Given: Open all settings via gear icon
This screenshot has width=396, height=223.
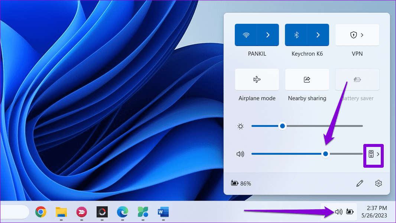Looking at the screenshot, I should click(378, 183).
